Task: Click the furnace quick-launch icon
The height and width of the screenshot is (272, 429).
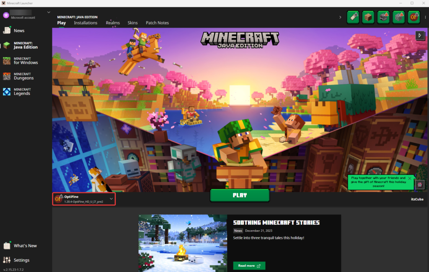Action: pyautogui.click(x=383, y=17)
